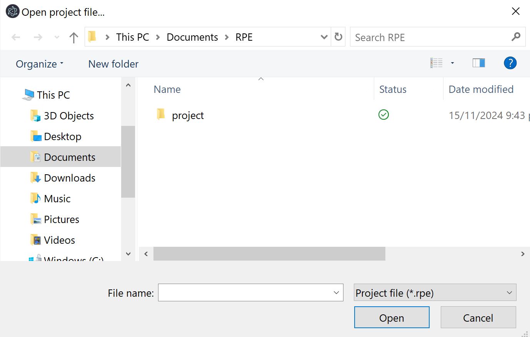The image size is (530, 337).
Task: Click the horizontal scrollbar thumb in file list
Action: [x=269, y=254]
